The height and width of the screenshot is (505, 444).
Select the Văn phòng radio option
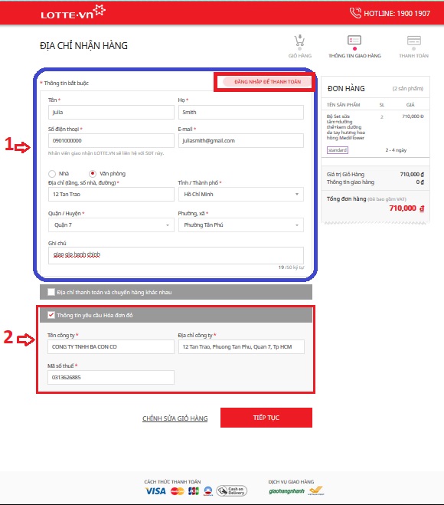[x=93, y=174]
